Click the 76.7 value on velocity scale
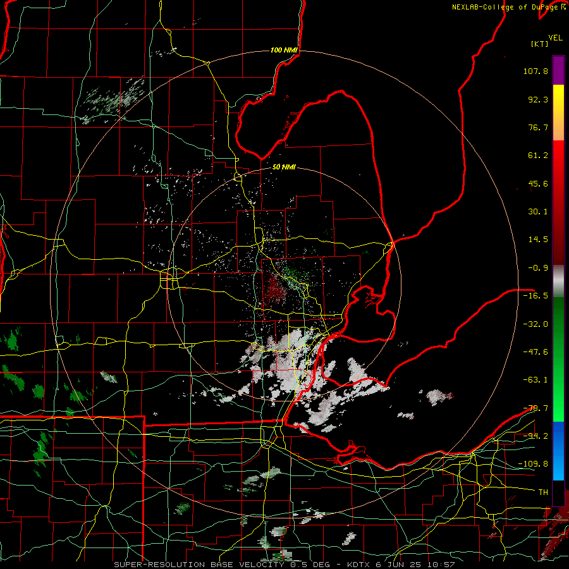 (538, 127)
